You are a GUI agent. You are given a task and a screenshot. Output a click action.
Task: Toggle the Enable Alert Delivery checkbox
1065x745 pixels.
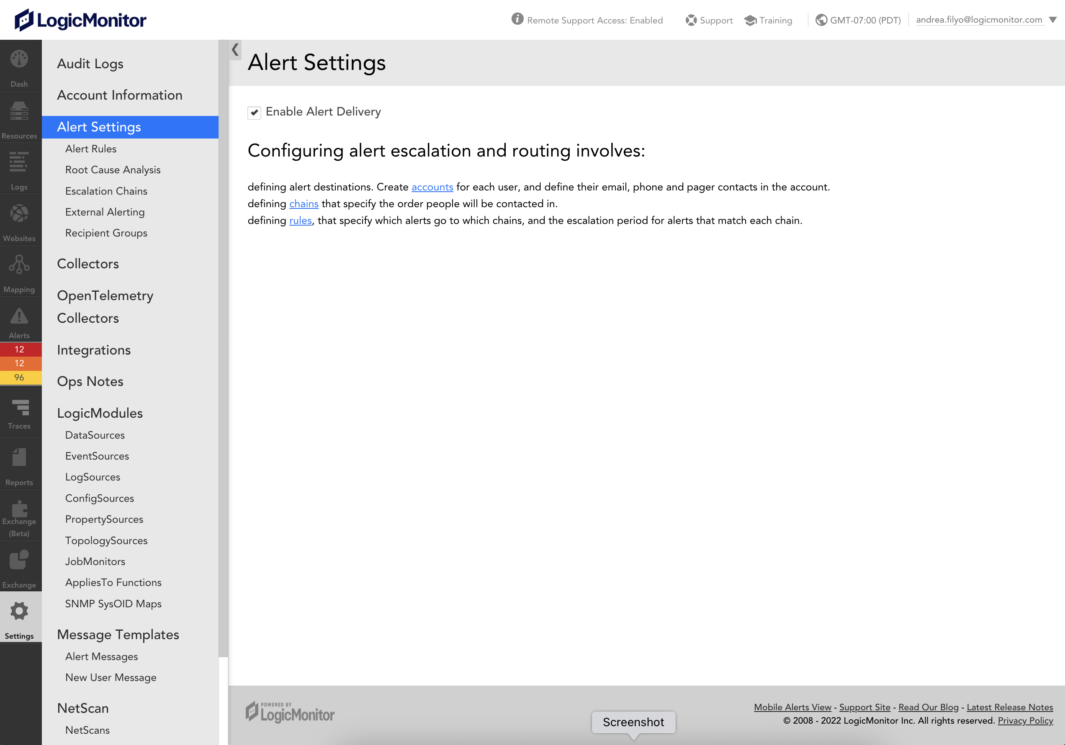tap(254, 112)
